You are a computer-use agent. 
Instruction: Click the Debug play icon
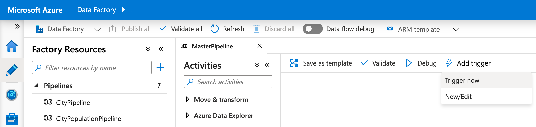[x=409, y=63]
